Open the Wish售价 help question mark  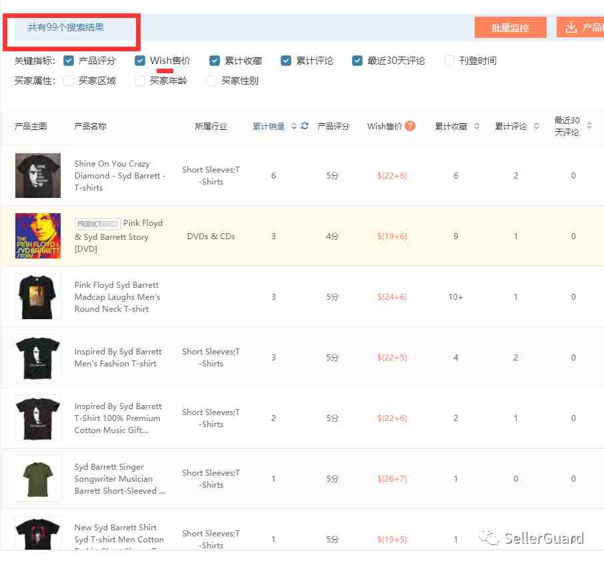tap(410, 126)
